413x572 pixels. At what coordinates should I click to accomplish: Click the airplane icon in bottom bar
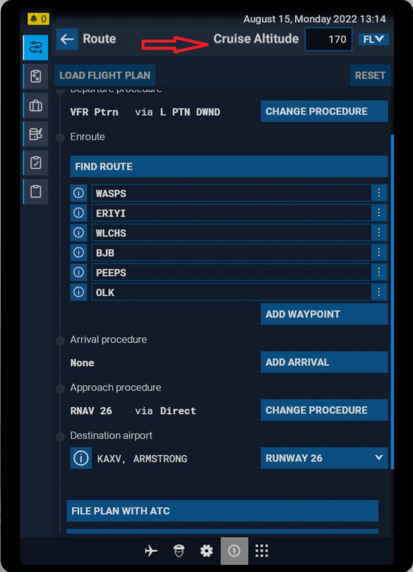click(x=151, y=550)
